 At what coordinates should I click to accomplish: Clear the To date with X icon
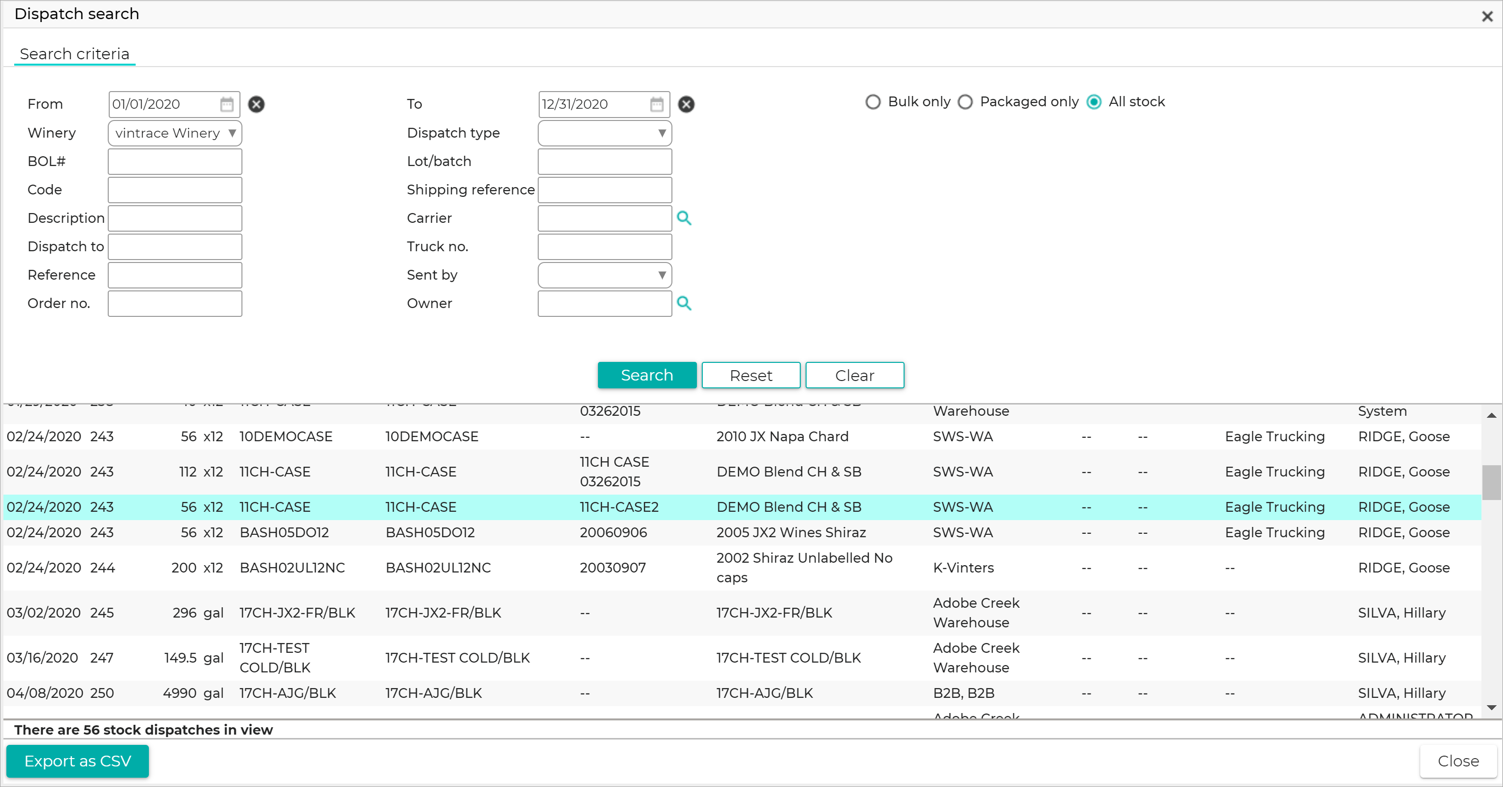pyautogui.click(x=686, y=104)
